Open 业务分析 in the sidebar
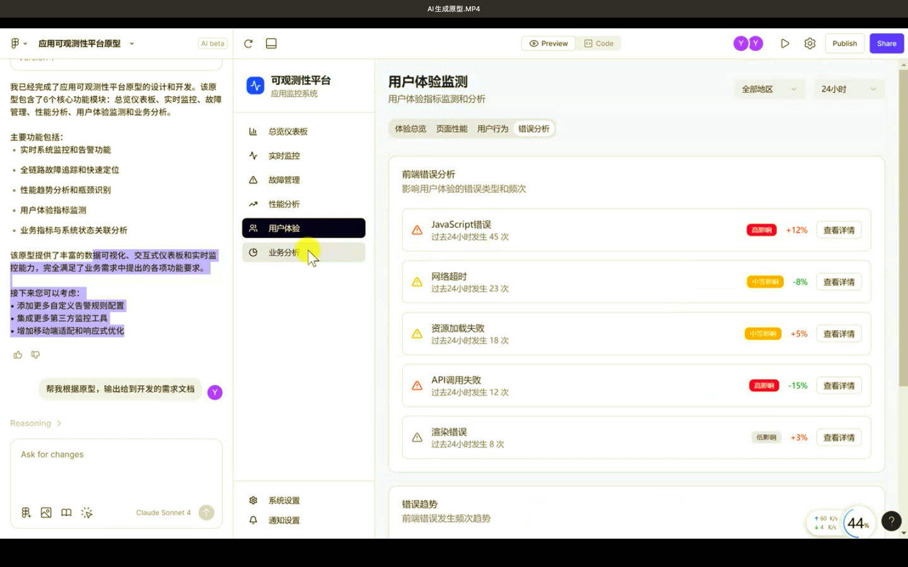The image size is (908, 567). click(x=303, y=253)
